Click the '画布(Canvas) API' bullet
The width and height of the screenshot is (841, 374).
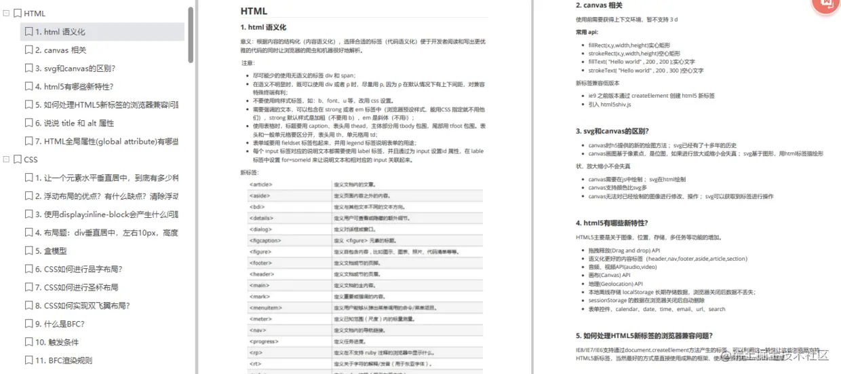click(609, 275)
